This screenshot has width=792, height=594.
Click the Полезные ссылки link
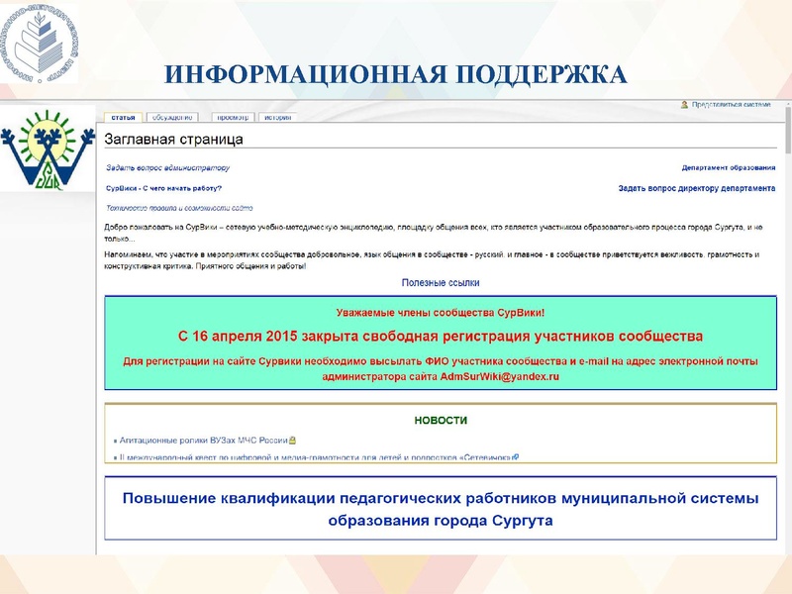point(440,282)
